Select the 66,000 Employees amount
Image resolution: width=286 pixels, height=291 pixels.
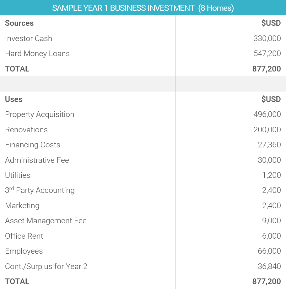click(269, 251)
